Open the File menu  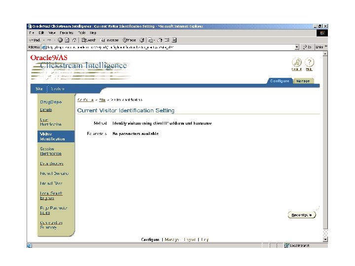pyautogui.click(x=32, y=33)
